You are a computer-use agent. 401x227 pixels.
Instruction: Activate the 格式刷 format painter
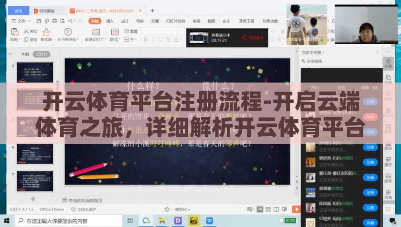coord(46,35)
